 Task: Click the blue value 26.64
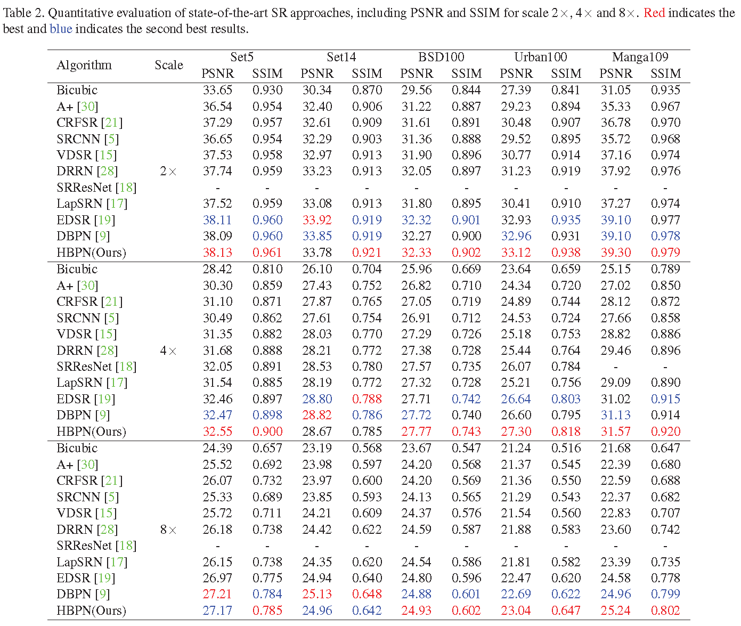click(516, 399)
